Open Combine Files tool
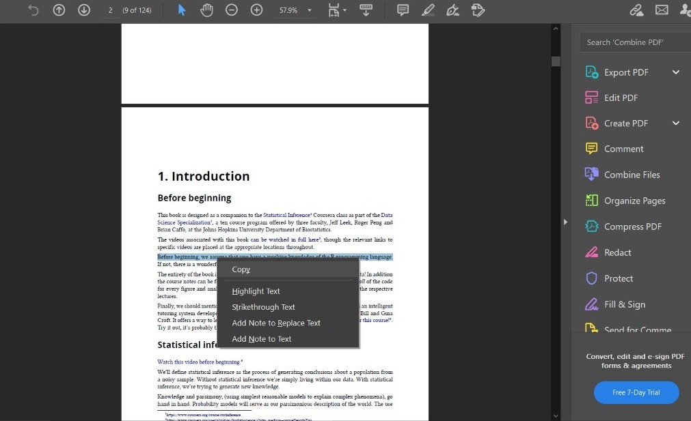691x421 pixels. coord(632,175)
